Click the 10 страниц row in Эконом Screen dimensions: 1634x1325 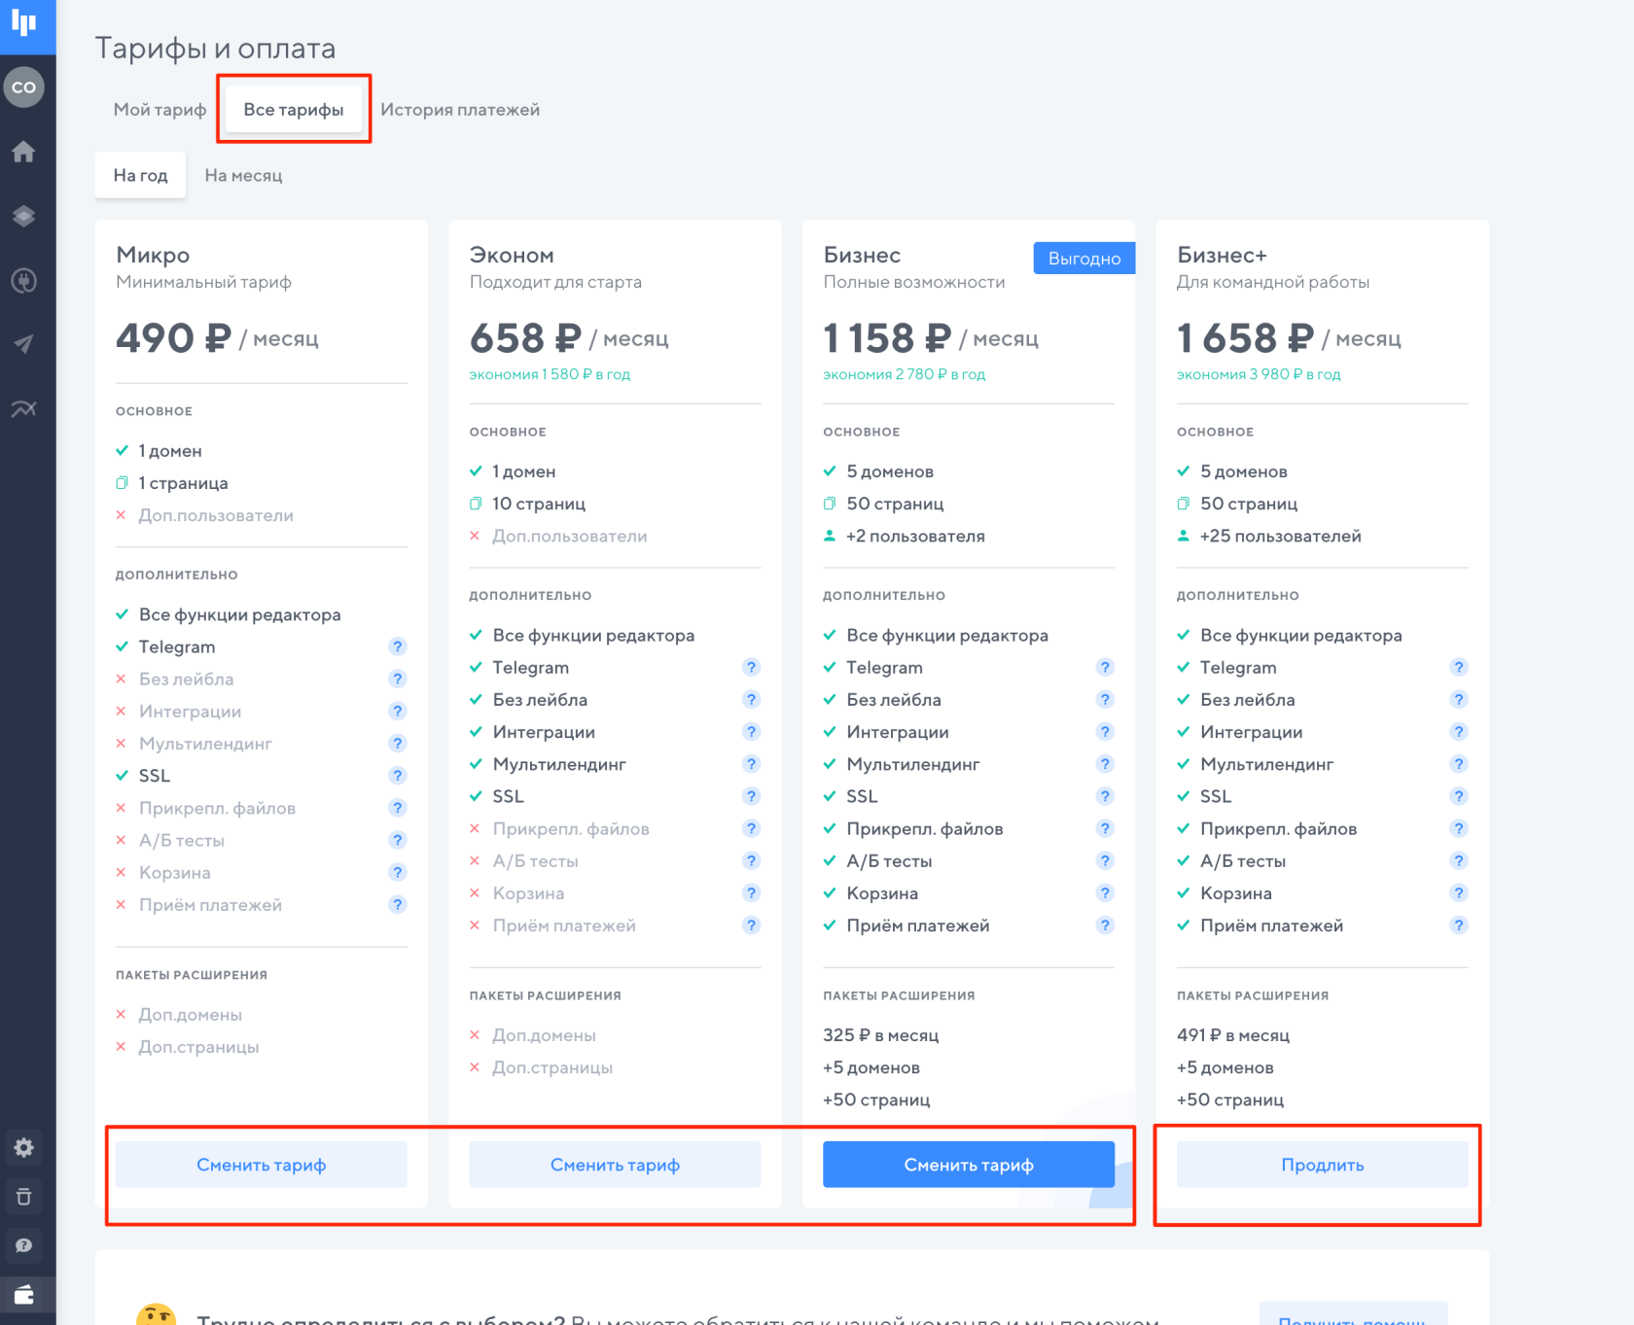[528, 504]
